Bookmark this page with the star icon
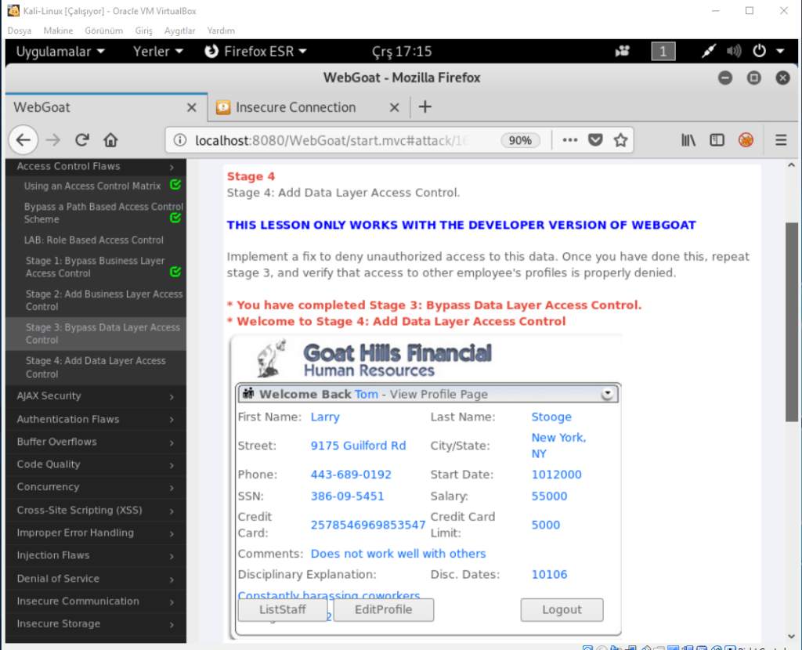The width and height of the screenshot is (802, 650). click(620, 140)
